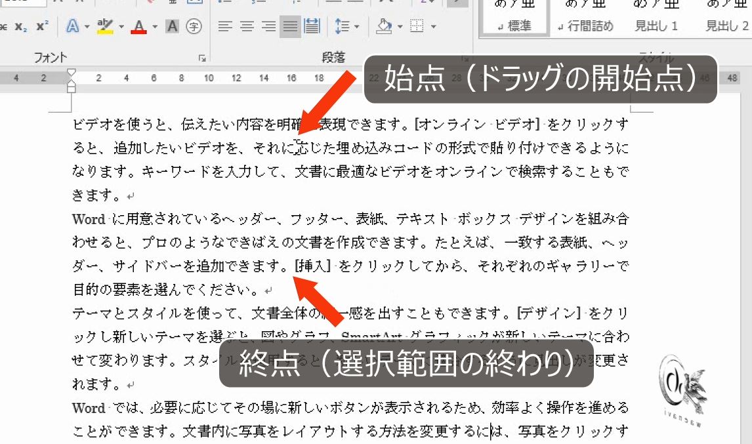Click the text サイドバーを追加できます
Image resolution: width=752 pixels, height=444 pixels.
click(x=197, y=266)
